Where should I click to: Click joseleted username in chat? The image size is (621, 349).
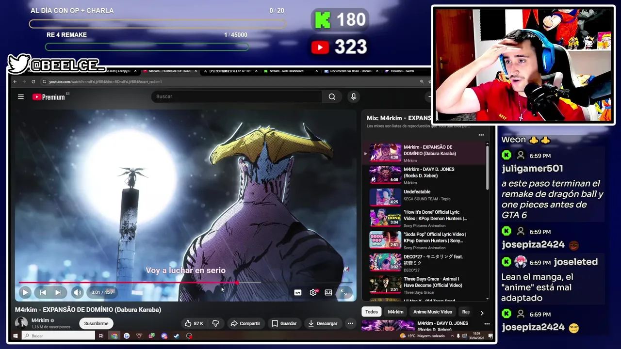tap(576, 262)
